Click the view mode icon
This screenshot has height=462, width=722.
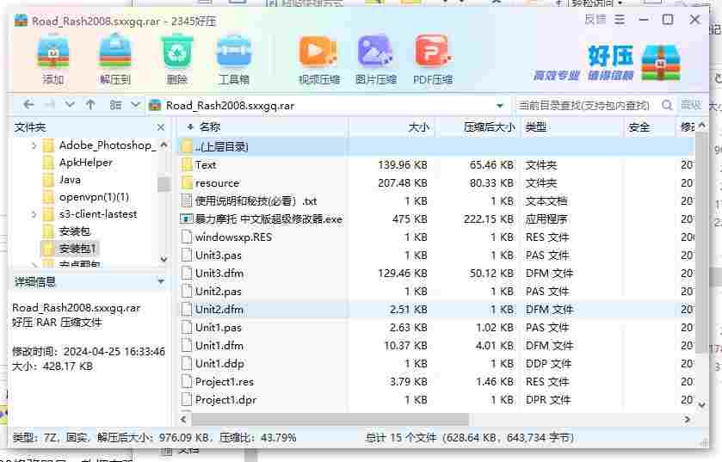115,105
